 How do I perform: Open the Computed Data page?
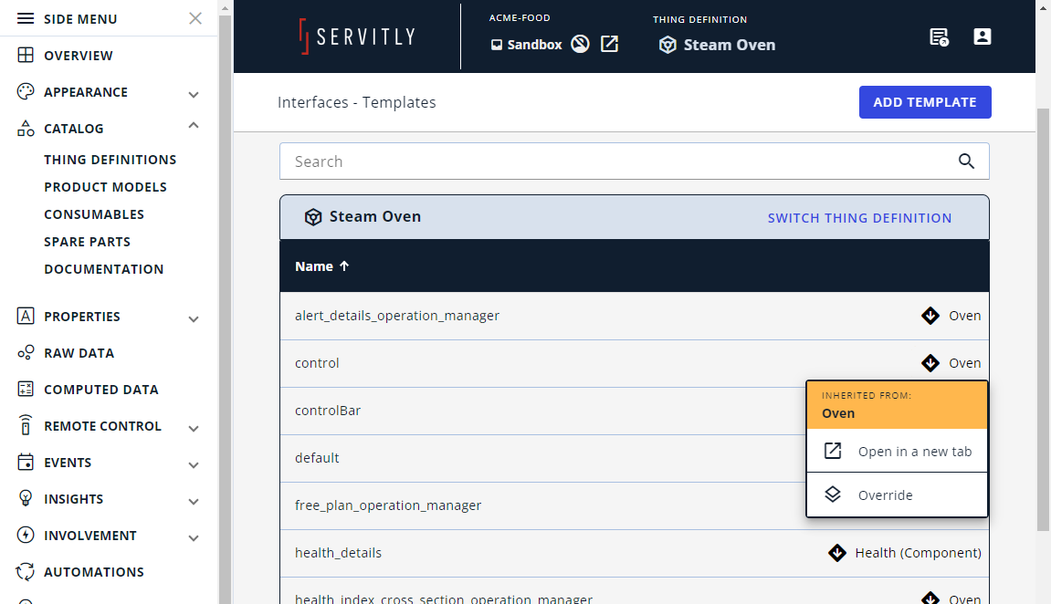(101, 390)
